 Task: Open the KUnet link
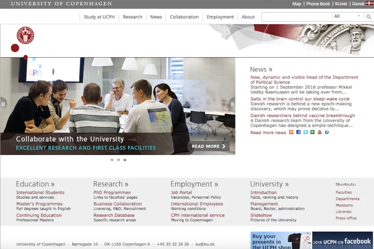[341, 4]
